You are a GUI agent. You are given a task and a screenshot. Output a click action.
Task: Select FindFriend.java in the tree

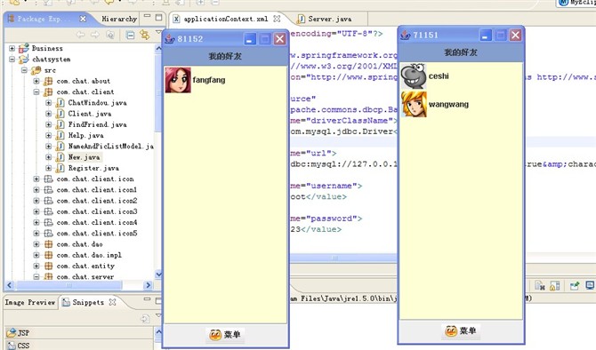97,124
